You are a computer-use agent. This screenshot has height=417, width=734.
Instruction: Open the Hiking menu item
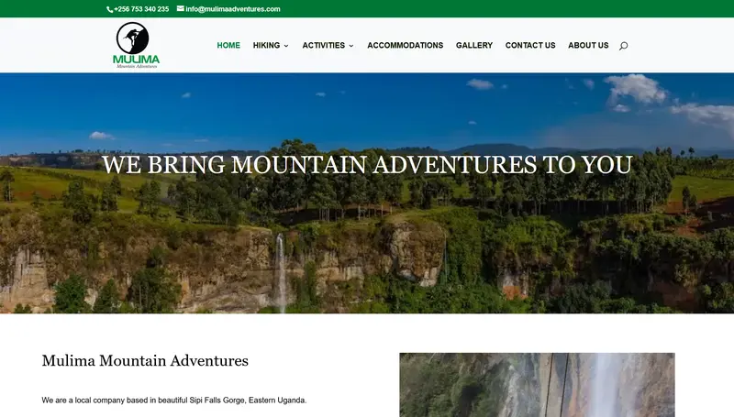(266, 45)
